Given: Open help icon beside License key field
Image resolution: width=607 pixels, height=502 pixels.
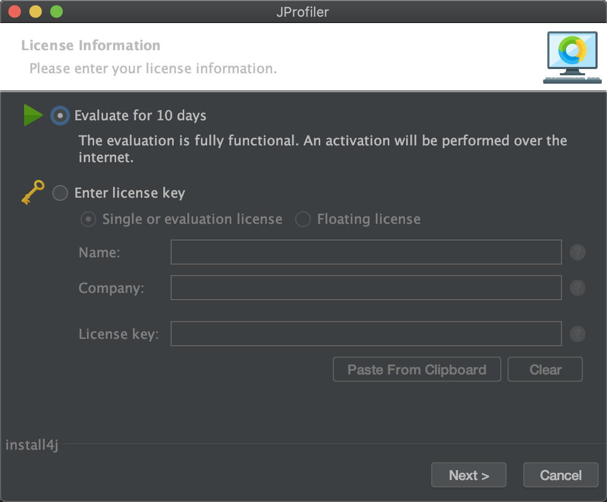Looking at the screenshot, I should coord(577,334).
